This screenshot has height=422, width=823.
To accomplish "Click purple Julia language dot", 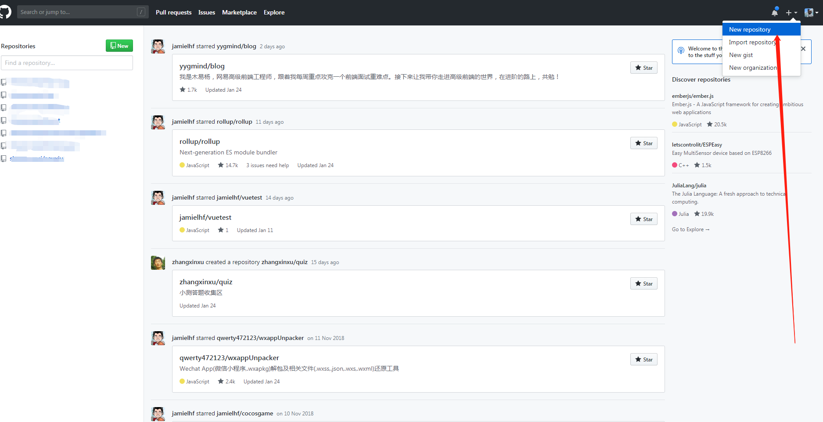I will 675,214.
